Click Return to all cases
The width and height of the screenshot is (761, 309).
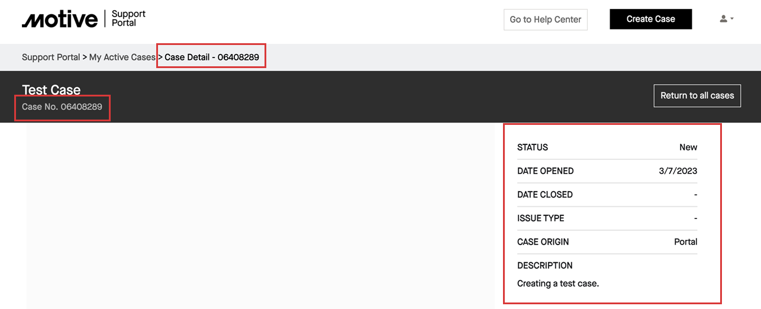(x=696, y=95)
